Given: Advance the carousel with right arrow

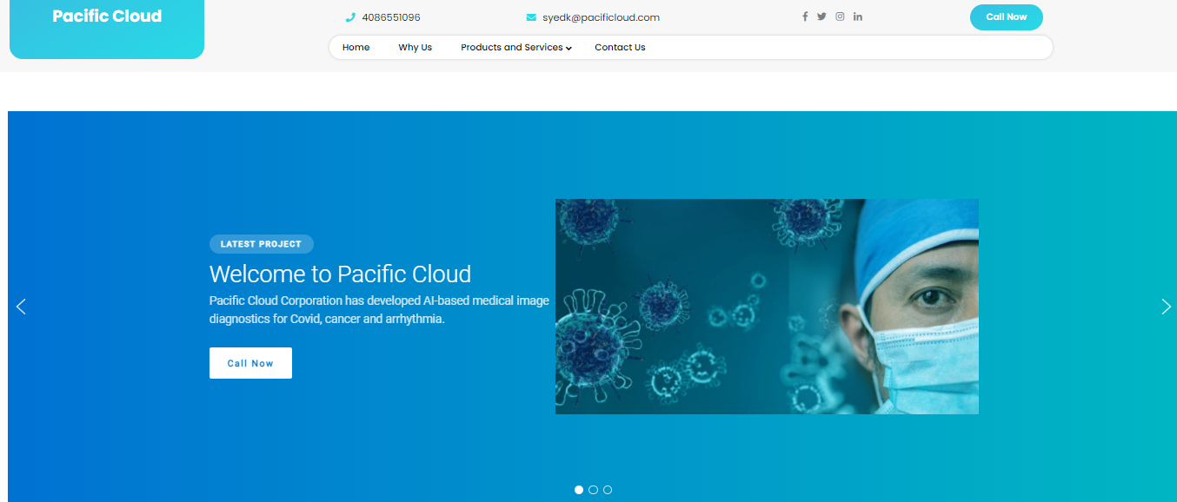Looking at the screenshot, I should coord(1166,307).
